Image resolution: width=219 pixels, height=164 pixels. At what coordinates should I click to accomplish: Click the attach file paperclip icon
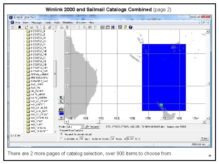tap(50, 27)
